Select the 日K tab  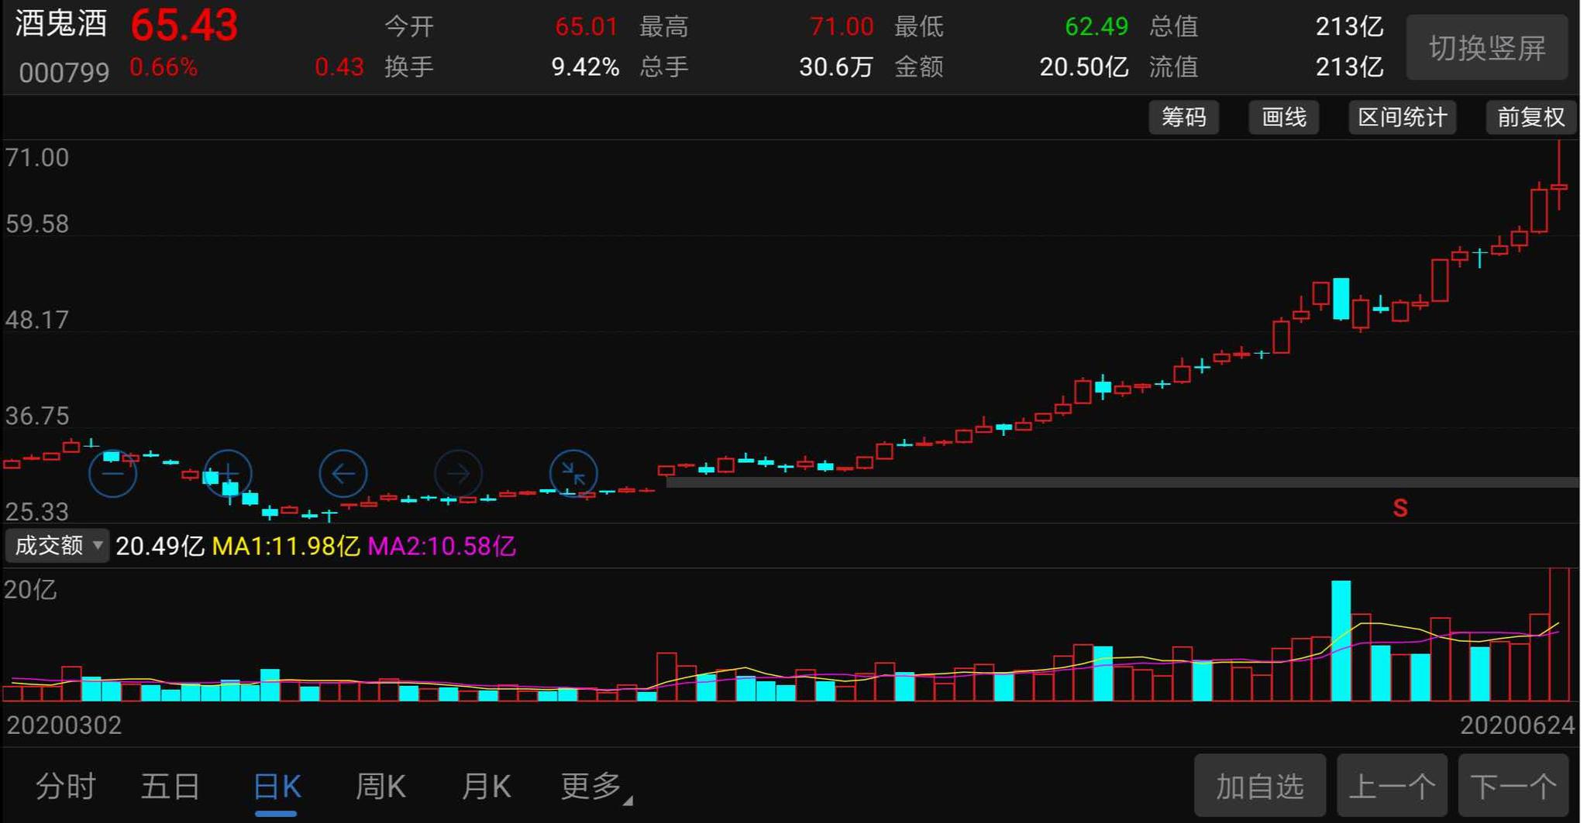point(277,787)
